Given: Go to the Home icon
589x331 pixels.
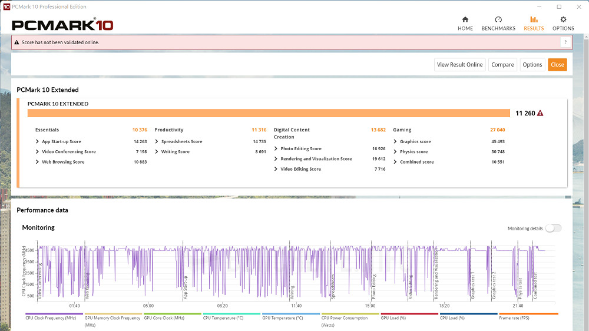Looking at the screenshot, I should [x=465, y=19].
